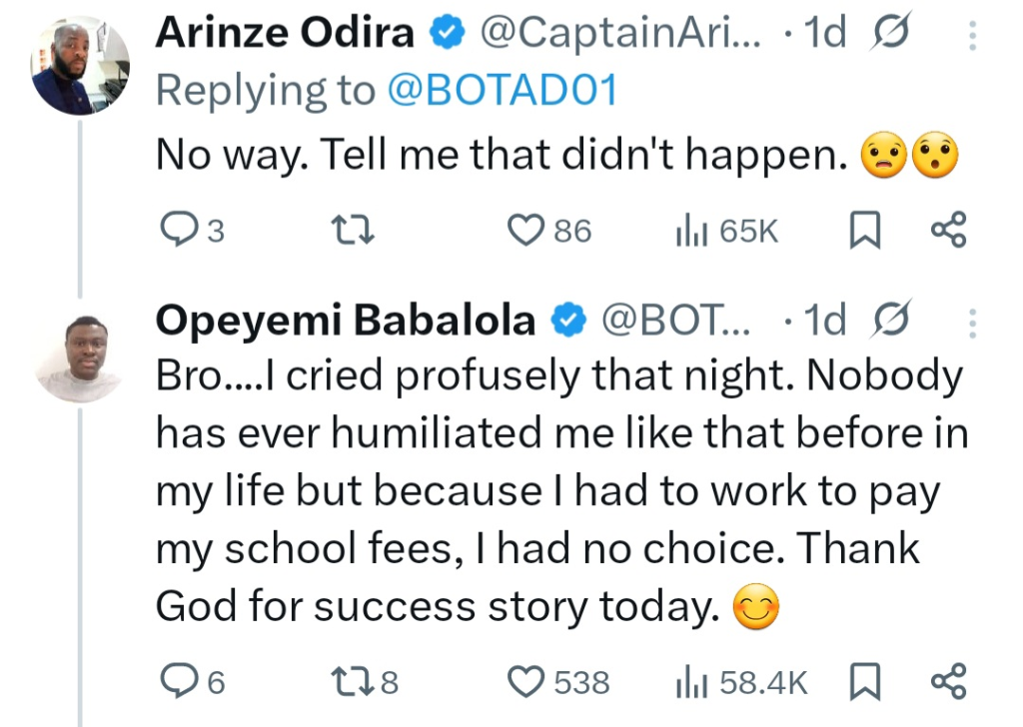View analytics showing 58.4K views
Screen dimensions: 1023x727
tap(691, 682)
